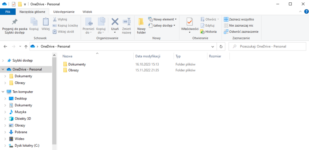
Task: Select Szybki dostęp in the sidebar
Action: coord(22,60)
